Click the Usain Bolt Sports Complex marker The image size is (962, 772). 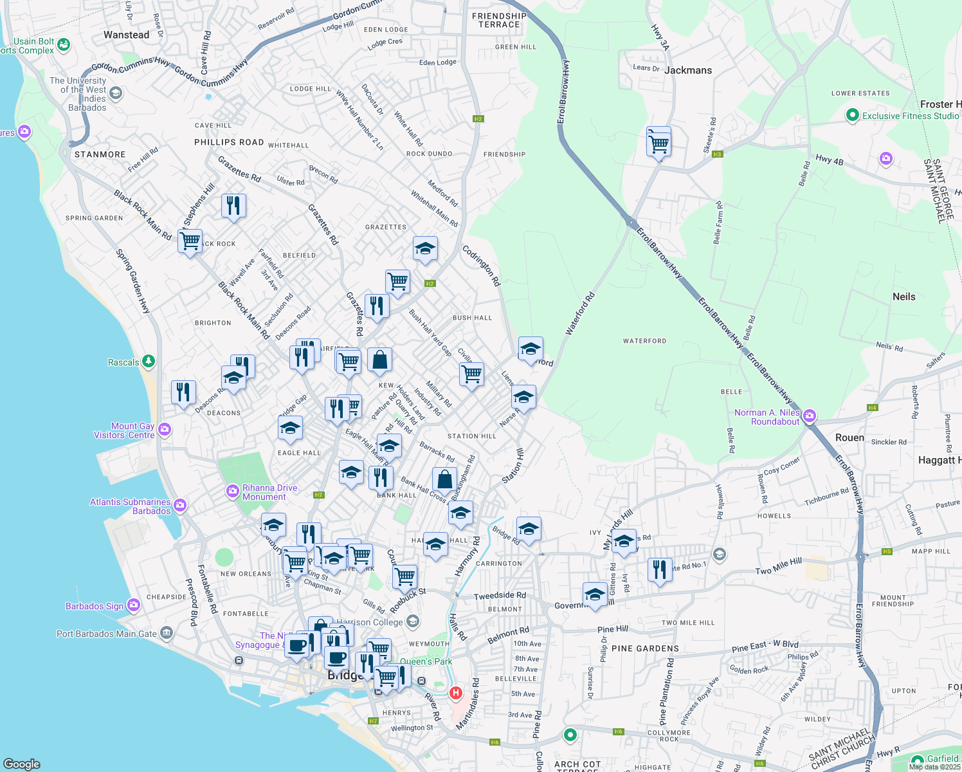coord(63,44)
